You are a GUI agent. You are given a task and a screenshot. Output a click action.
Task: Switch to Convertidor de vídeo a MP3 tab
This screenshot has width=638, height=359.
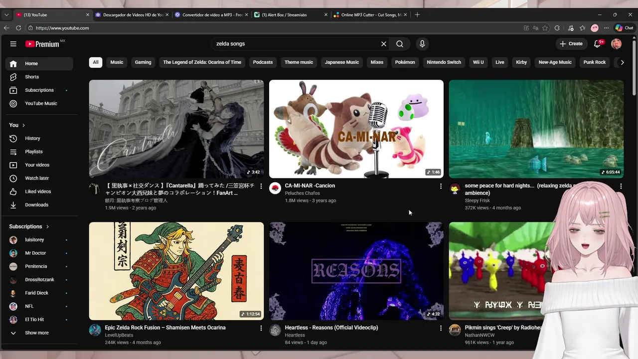(x=211, y=15)
